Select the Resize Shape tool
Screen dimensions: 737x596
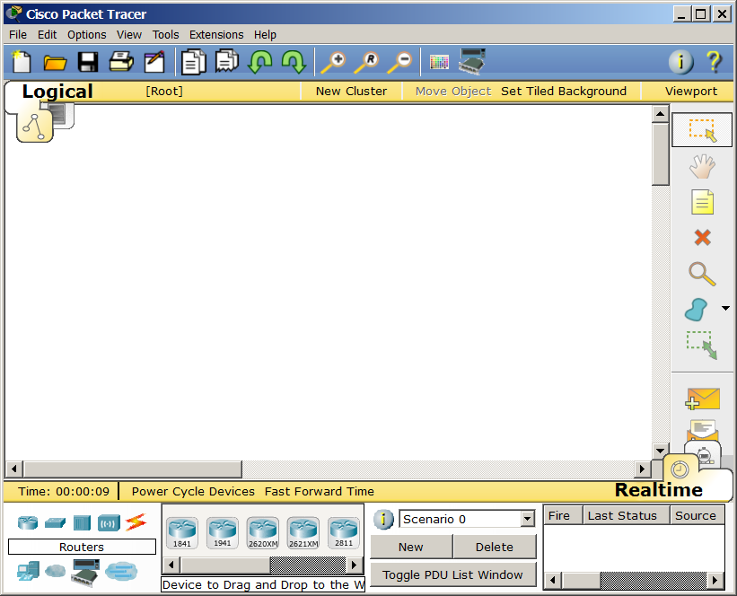[x=702, y=346]
